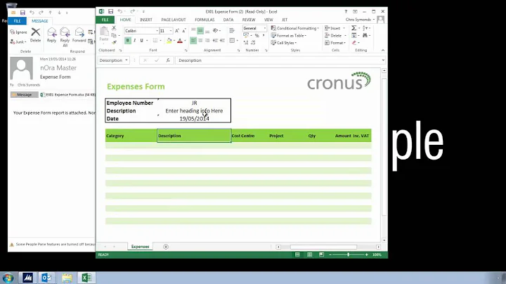
Task: Click Reply All in Outlook message window
Action: [x=65, y=37]
